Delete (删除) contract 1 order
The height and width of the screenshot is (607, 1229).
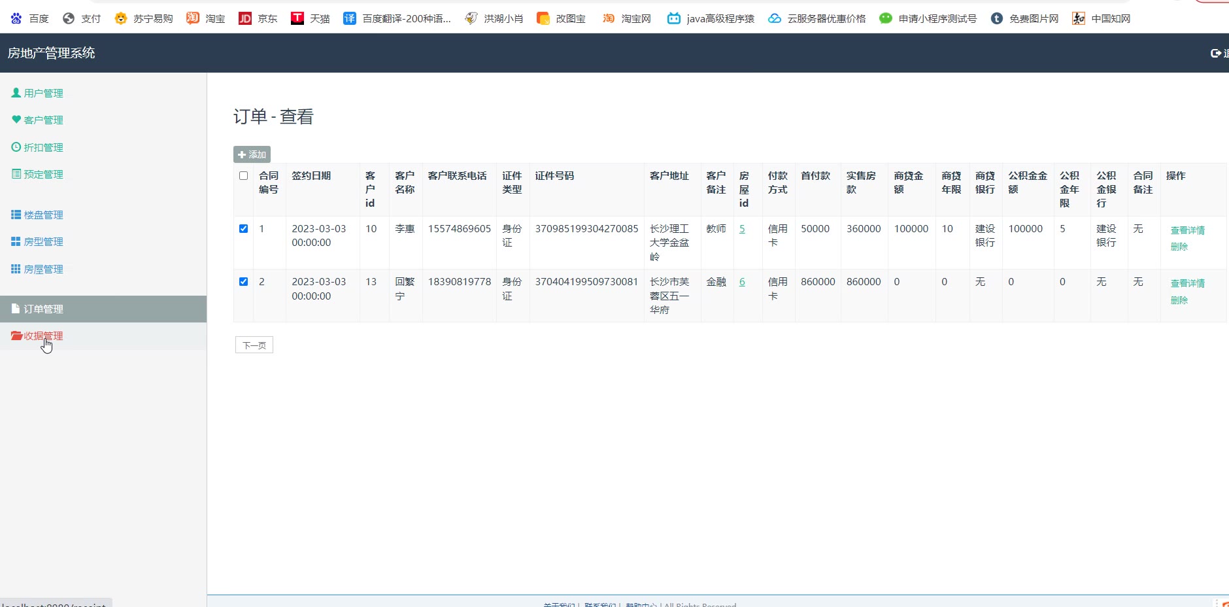click(x=1179, y=247)
